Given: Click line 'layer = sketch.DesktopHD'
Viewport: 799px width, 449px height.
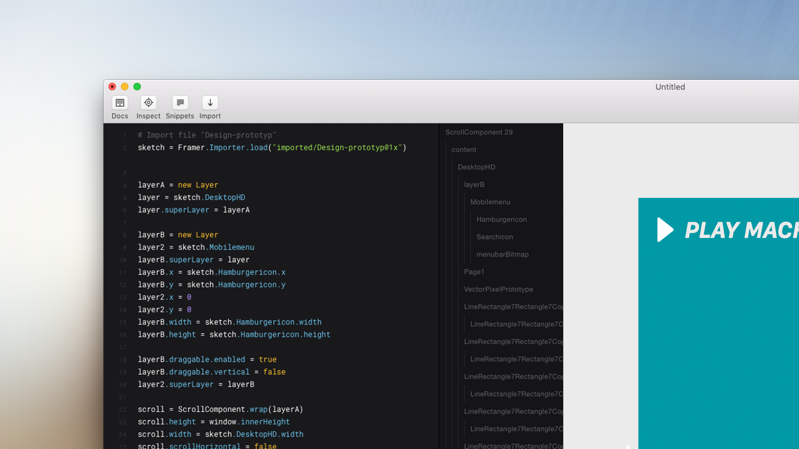Looking at the screenshot, I should [x=192, y=197].
